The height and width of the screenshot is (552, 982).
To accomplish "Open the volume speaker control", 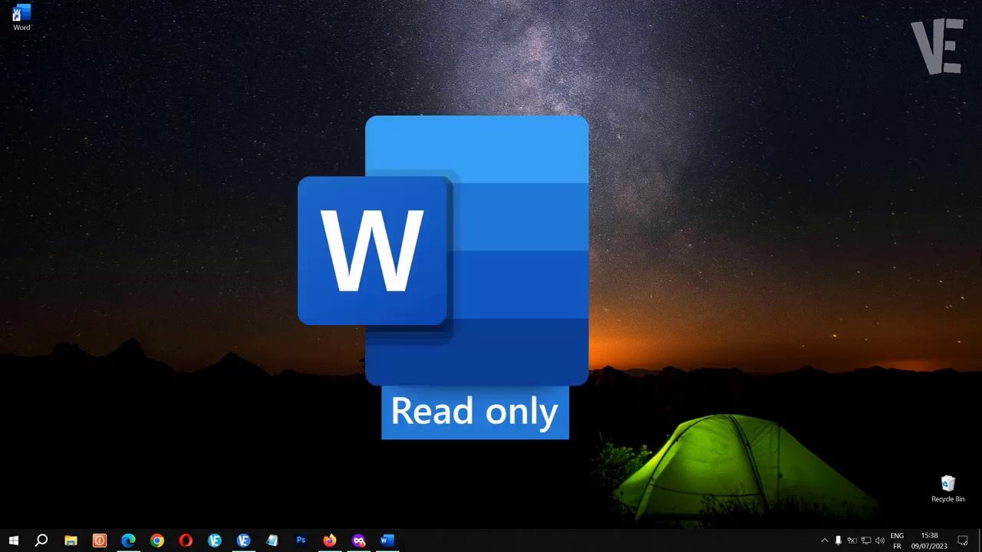I will [x=880, y=540].
